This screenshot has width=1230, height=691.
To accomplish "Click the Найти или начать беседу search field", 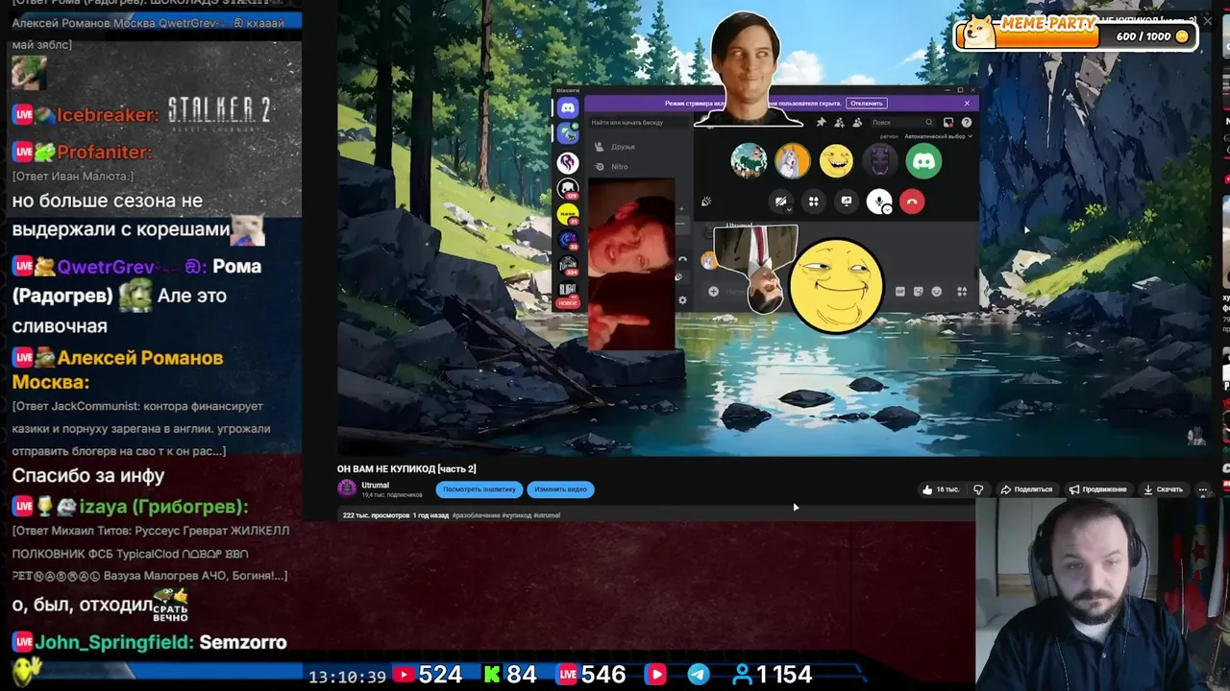I will click(x=639, y=123).
